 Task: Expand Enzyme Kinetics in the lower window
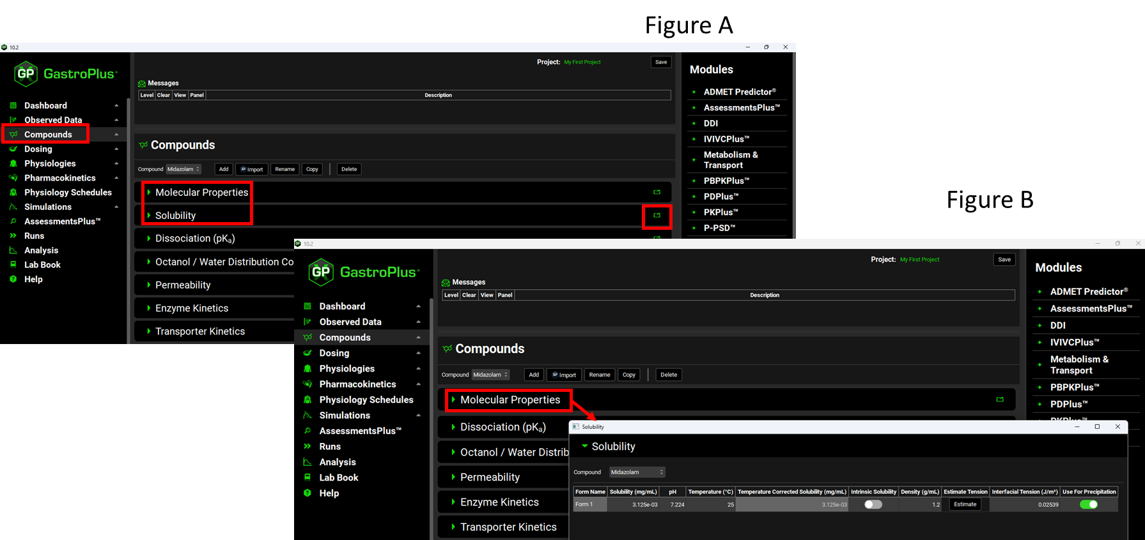453,502
